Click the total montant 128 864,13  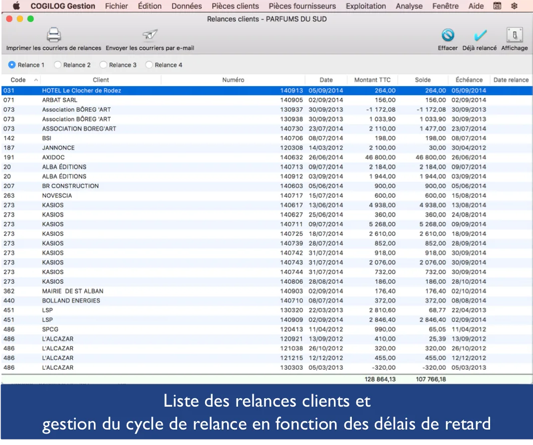tap(380, 380)
